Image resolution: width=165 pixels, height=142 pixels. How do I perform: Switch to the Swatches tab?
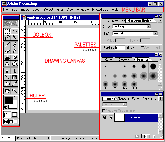125,59
